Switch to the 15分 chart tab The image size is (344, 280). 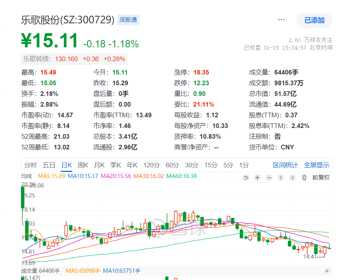click(211, 165)
